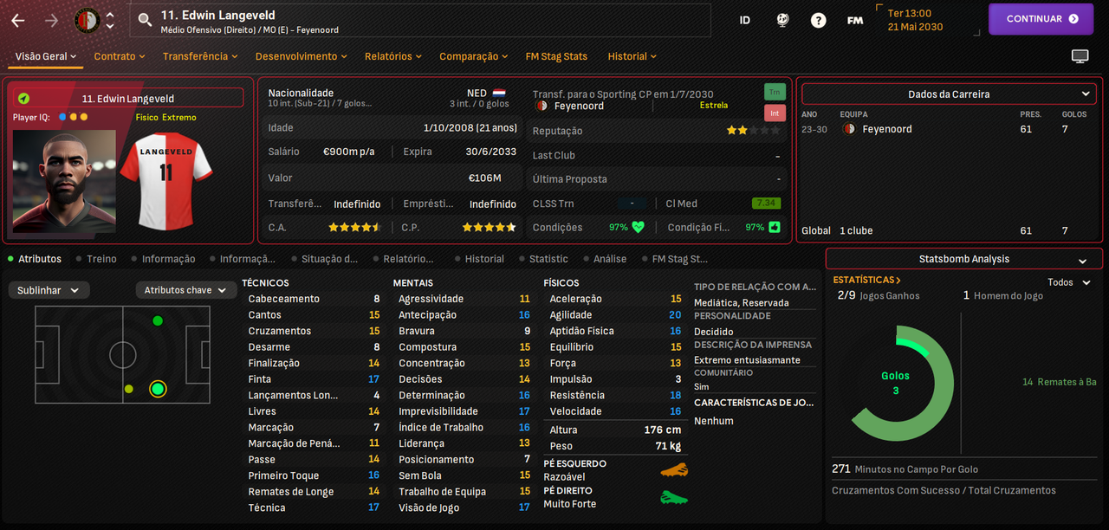Click the Finalização attribute row

click(x=315, y=363)
